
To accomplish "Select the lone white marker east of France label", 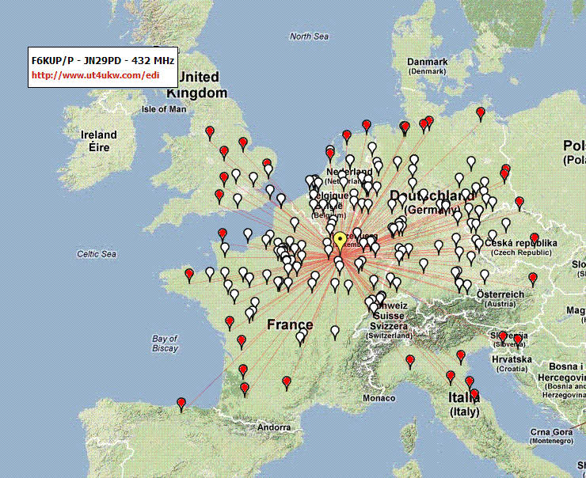I will tap(335, 332).
